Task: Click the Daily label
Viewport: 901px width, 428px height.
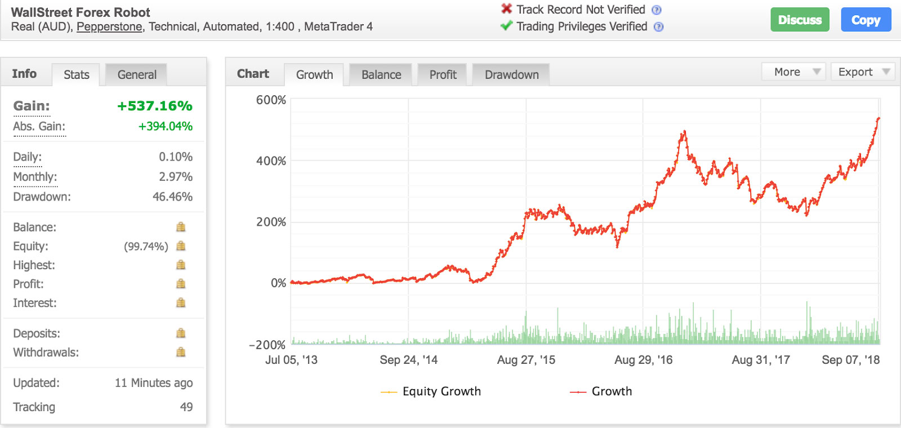Action: [27, 157]
